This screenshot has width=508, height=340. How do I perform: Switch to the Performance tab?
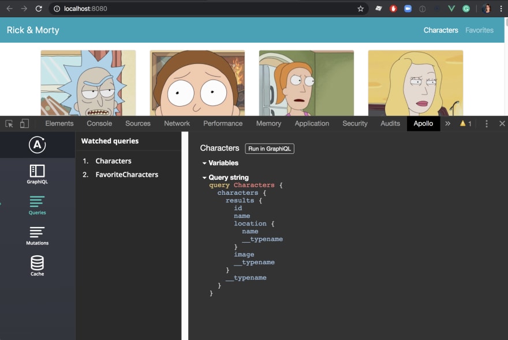tap(223, 123)
